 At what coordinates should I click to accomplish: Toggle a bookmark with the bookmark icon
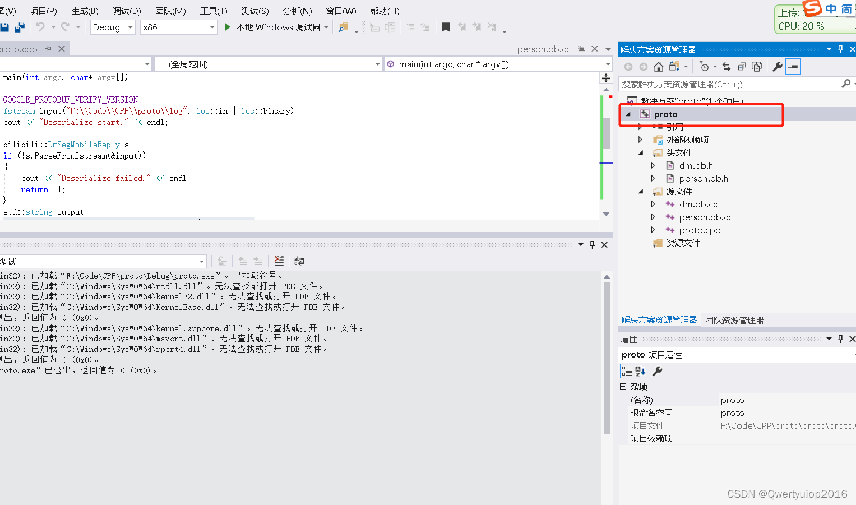click(446, 27)
